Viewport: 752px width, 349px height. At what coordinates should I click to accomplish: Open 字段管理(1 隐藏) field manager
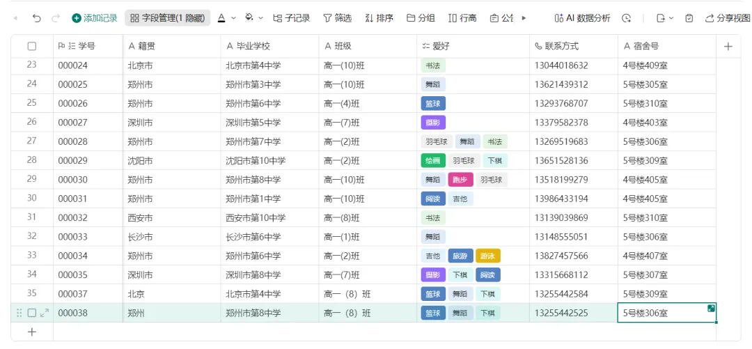click(x=168, y=18)
